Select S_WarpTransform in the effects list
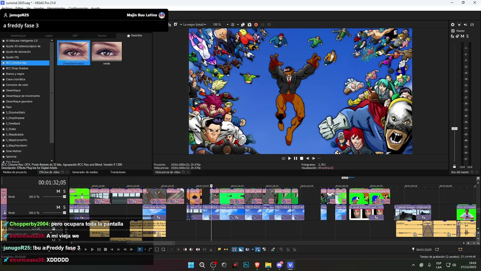 coord(17,146)
